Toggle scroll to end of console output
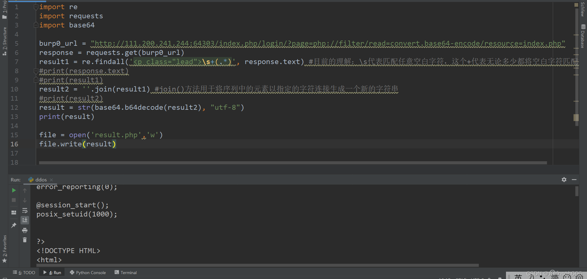Viewport: 587px width, 279px height. click(x=25, y=220)
